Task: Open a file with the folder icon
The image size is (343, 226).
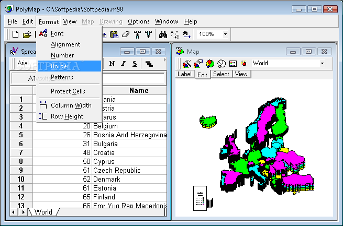Action: coord(27,34)
